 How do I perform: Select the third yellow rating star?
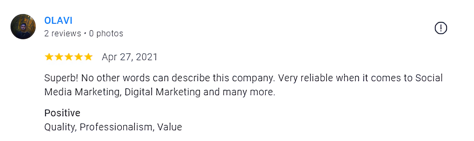coord(69,57)
